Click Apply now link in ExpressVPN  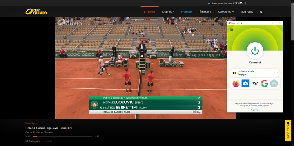tap(255, 110)
